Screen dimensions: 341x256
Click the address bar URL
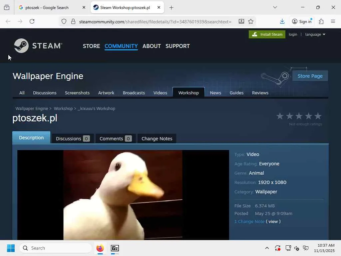click(155, 22)
